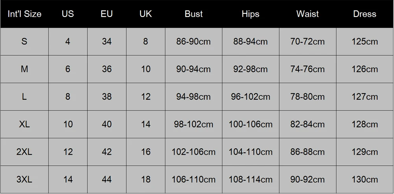Viewport: 394px width, 194px height.
Task: Click the 86-90cm bust cell
Action: (194, 42)
